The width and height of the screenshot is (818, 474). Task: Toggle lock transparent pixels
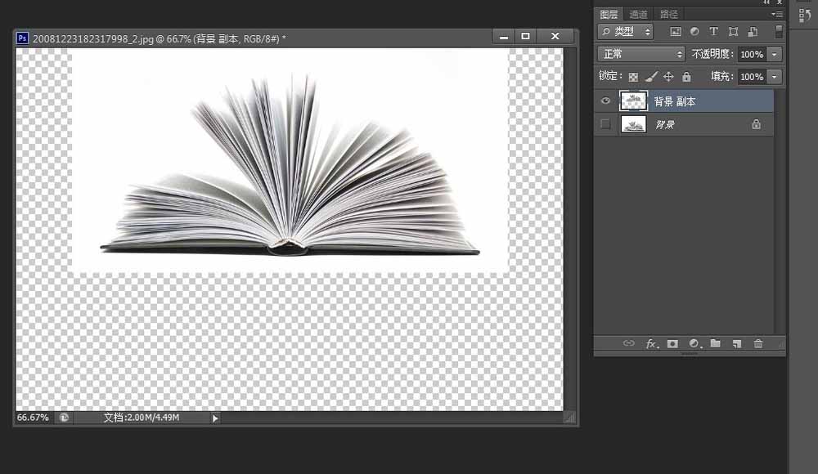(632, 75)
